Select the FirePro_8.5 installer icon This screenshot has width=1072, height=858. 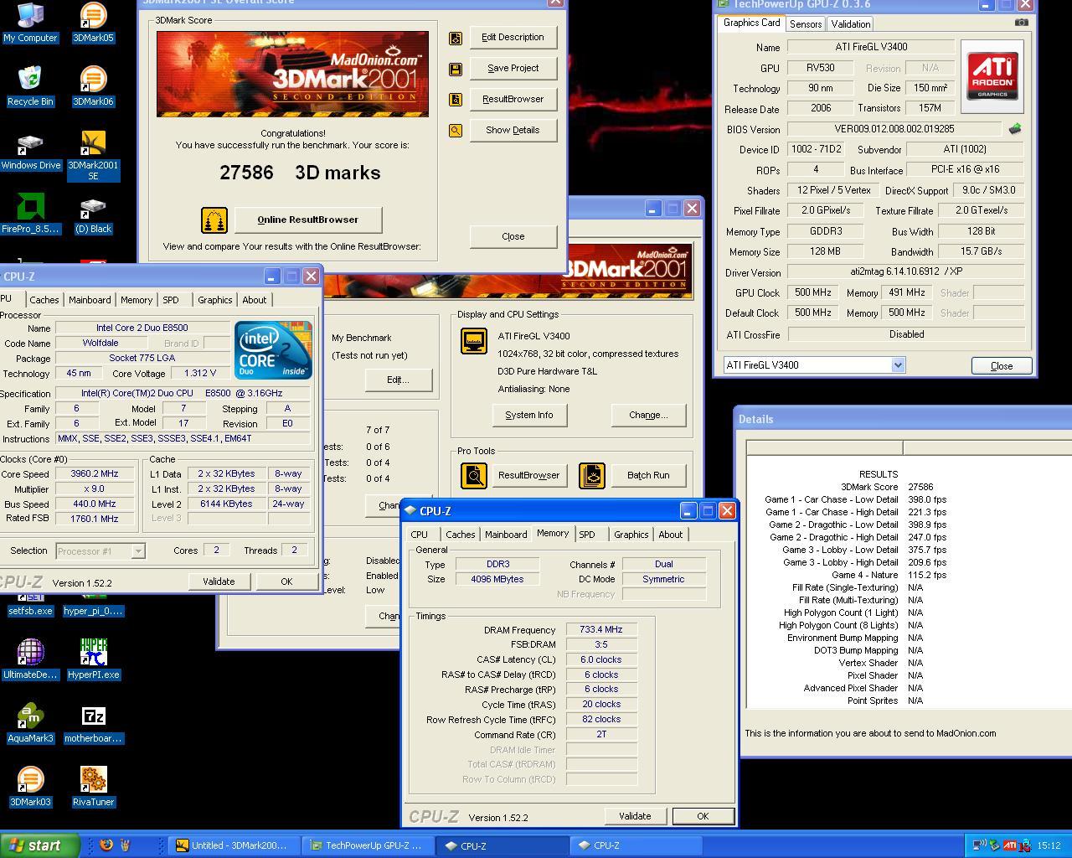point(30,213)
